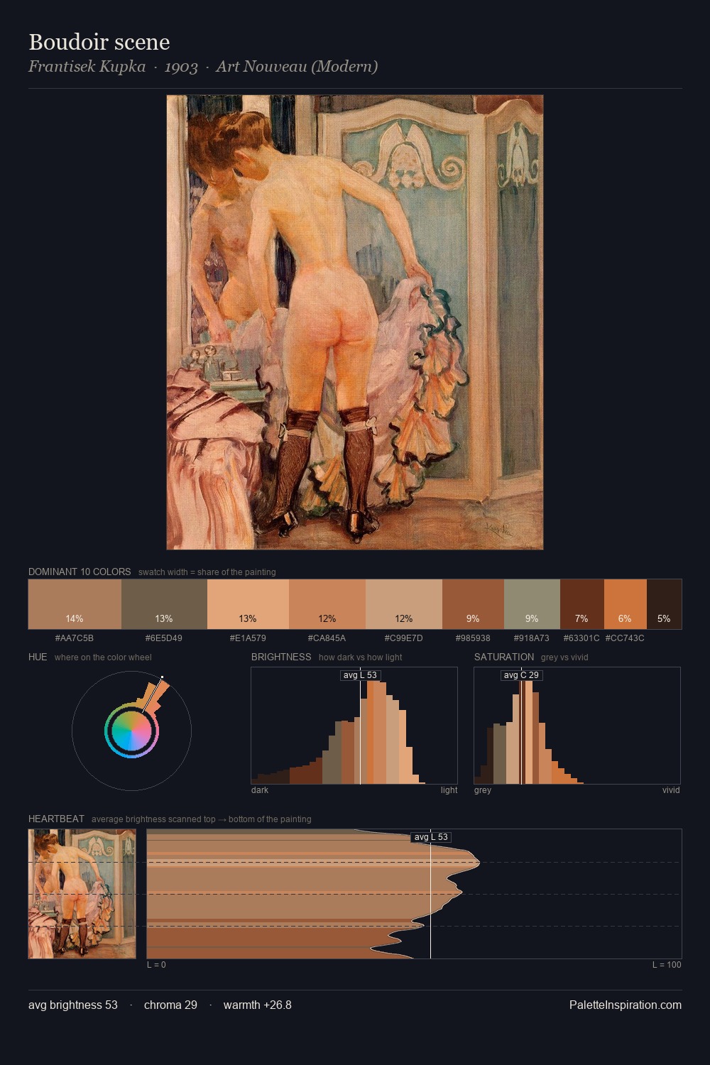The image size is (710, 1065).
Task: Click the 'avg brightness 53' footer stat
Action: click(x=73, y=1005)
